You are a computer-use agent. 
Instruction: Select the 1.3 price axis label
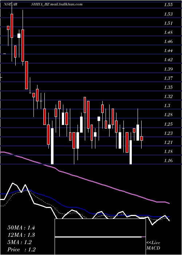pyautogui.click(x=167, y=106)
